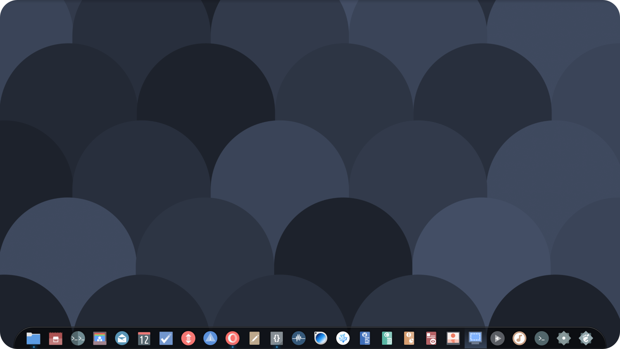Open the green Calc spreadsheet app
Viewport: 620px width, 349px height.
[x=387, y=339]
